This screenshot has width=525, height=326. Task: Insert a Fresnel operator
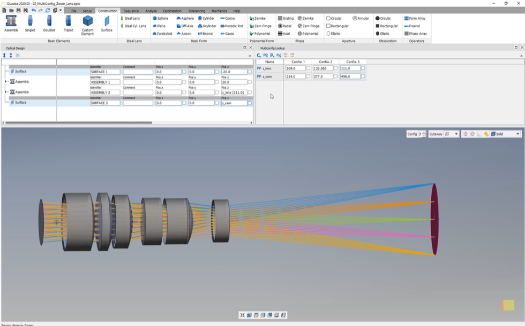coord(412,26)
